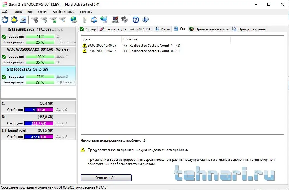Image resolution: width=289 pixels, height=190 pixels.
Task: Click green health check icon of ST31000528AS
Action: click(x=4, y=77)
